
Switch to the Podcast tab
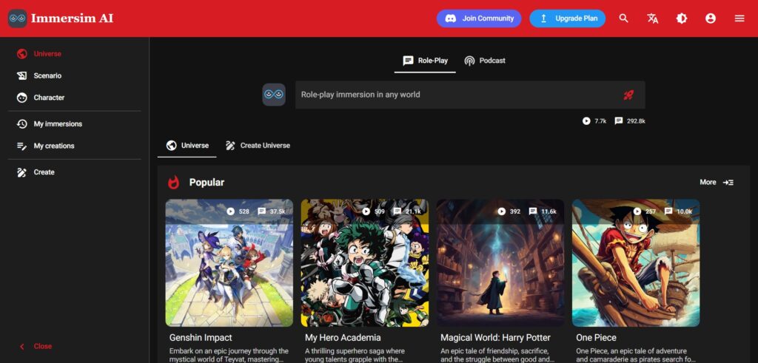click(485, 61)
